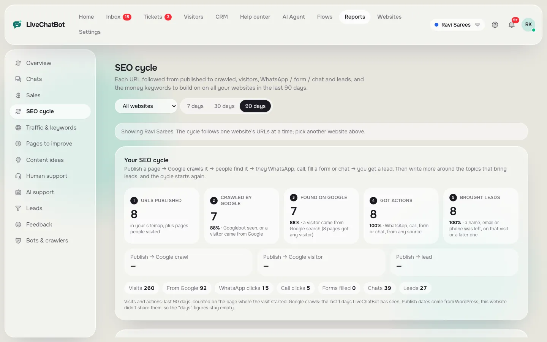Click the Brought Leads card
The image size is (547, 342).
[481, 216]
